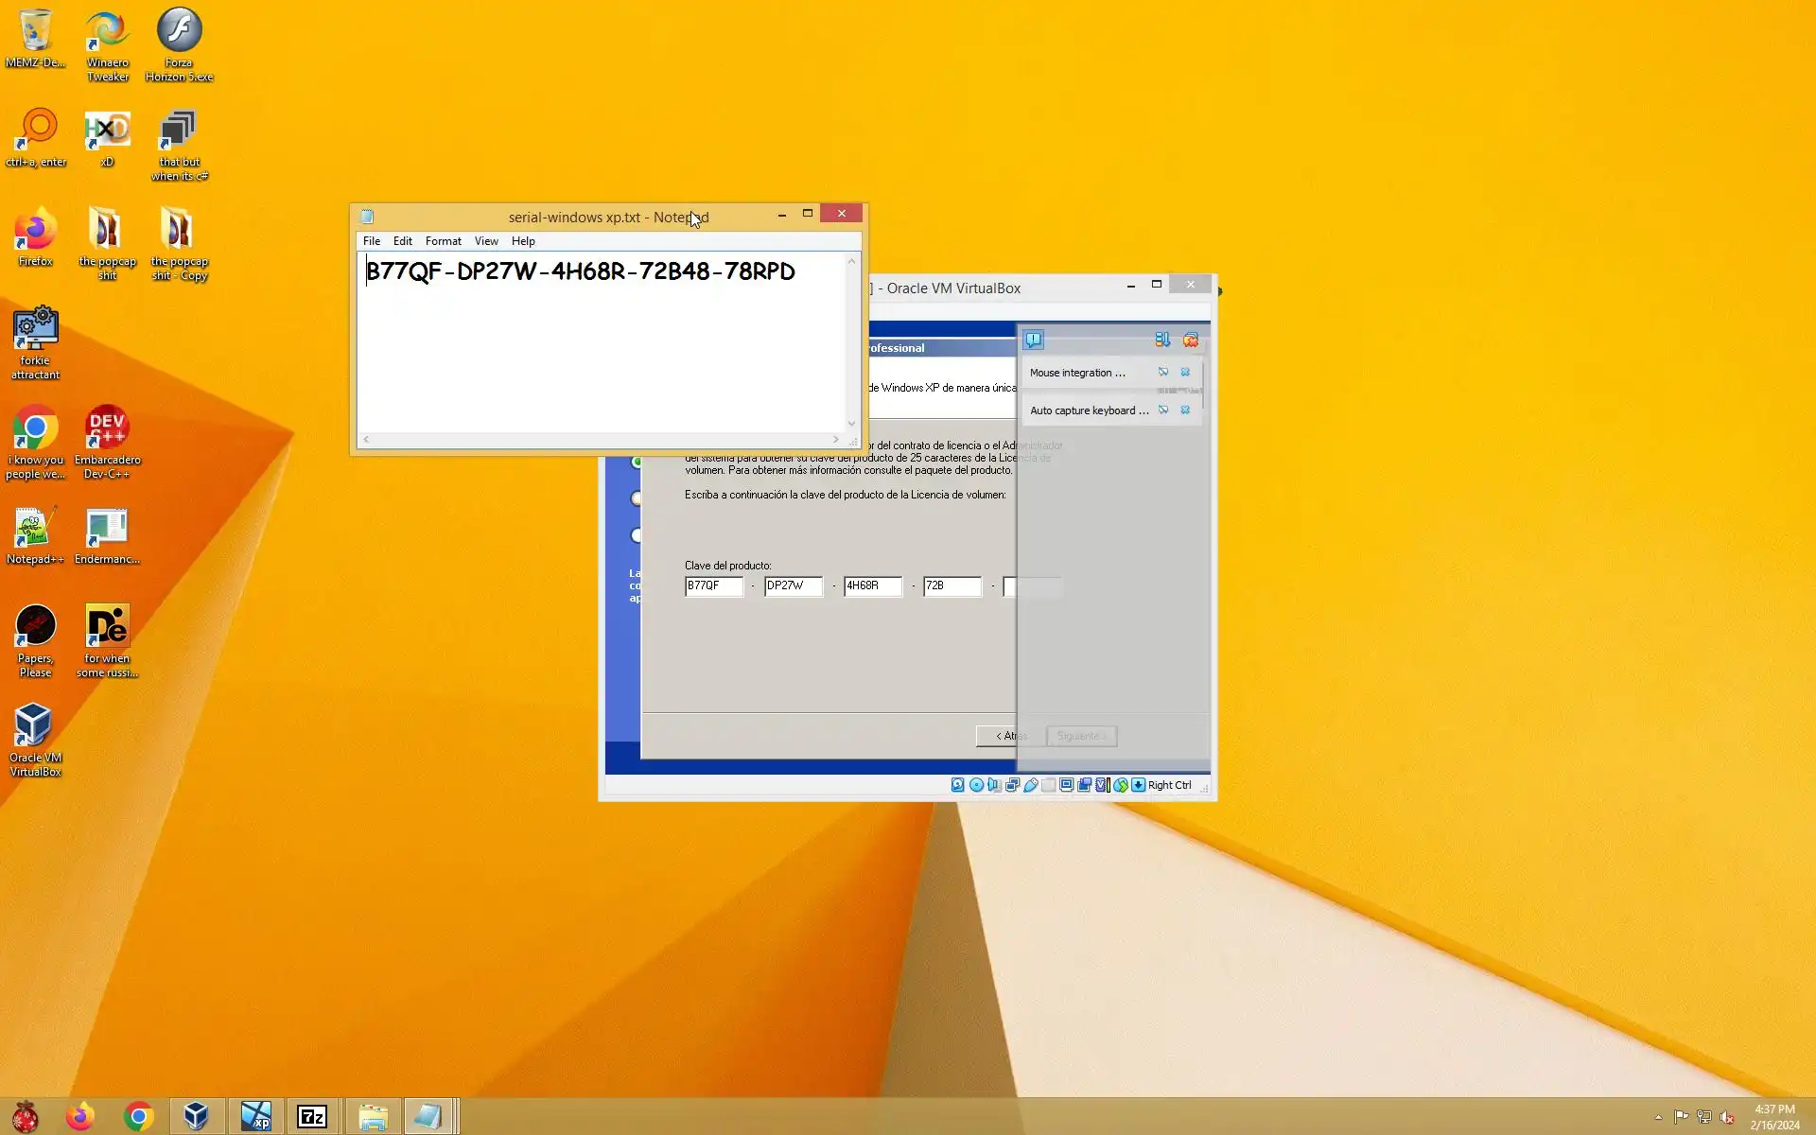Click the USB devices status bar icon
1816x1135 pixels.
pyautogui.click(x=1031, y=785)
